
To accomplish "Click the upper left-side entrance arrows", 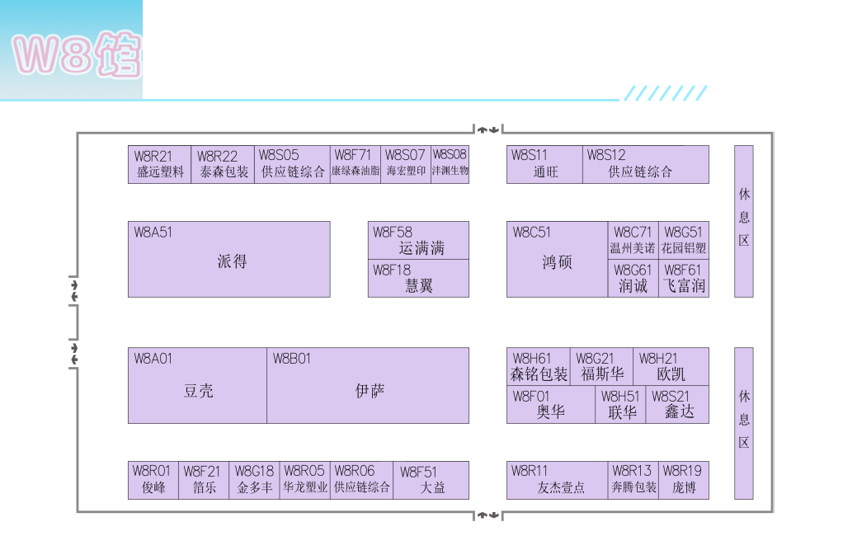I will point(75,290).
